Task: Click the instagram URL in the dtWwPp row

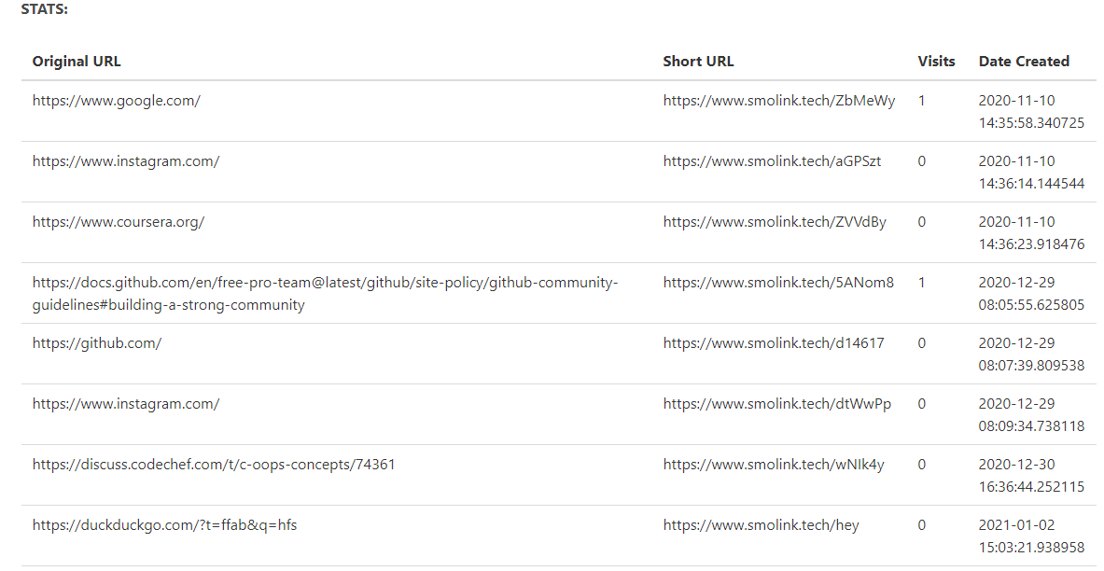Action: click(x=126, y=403)
